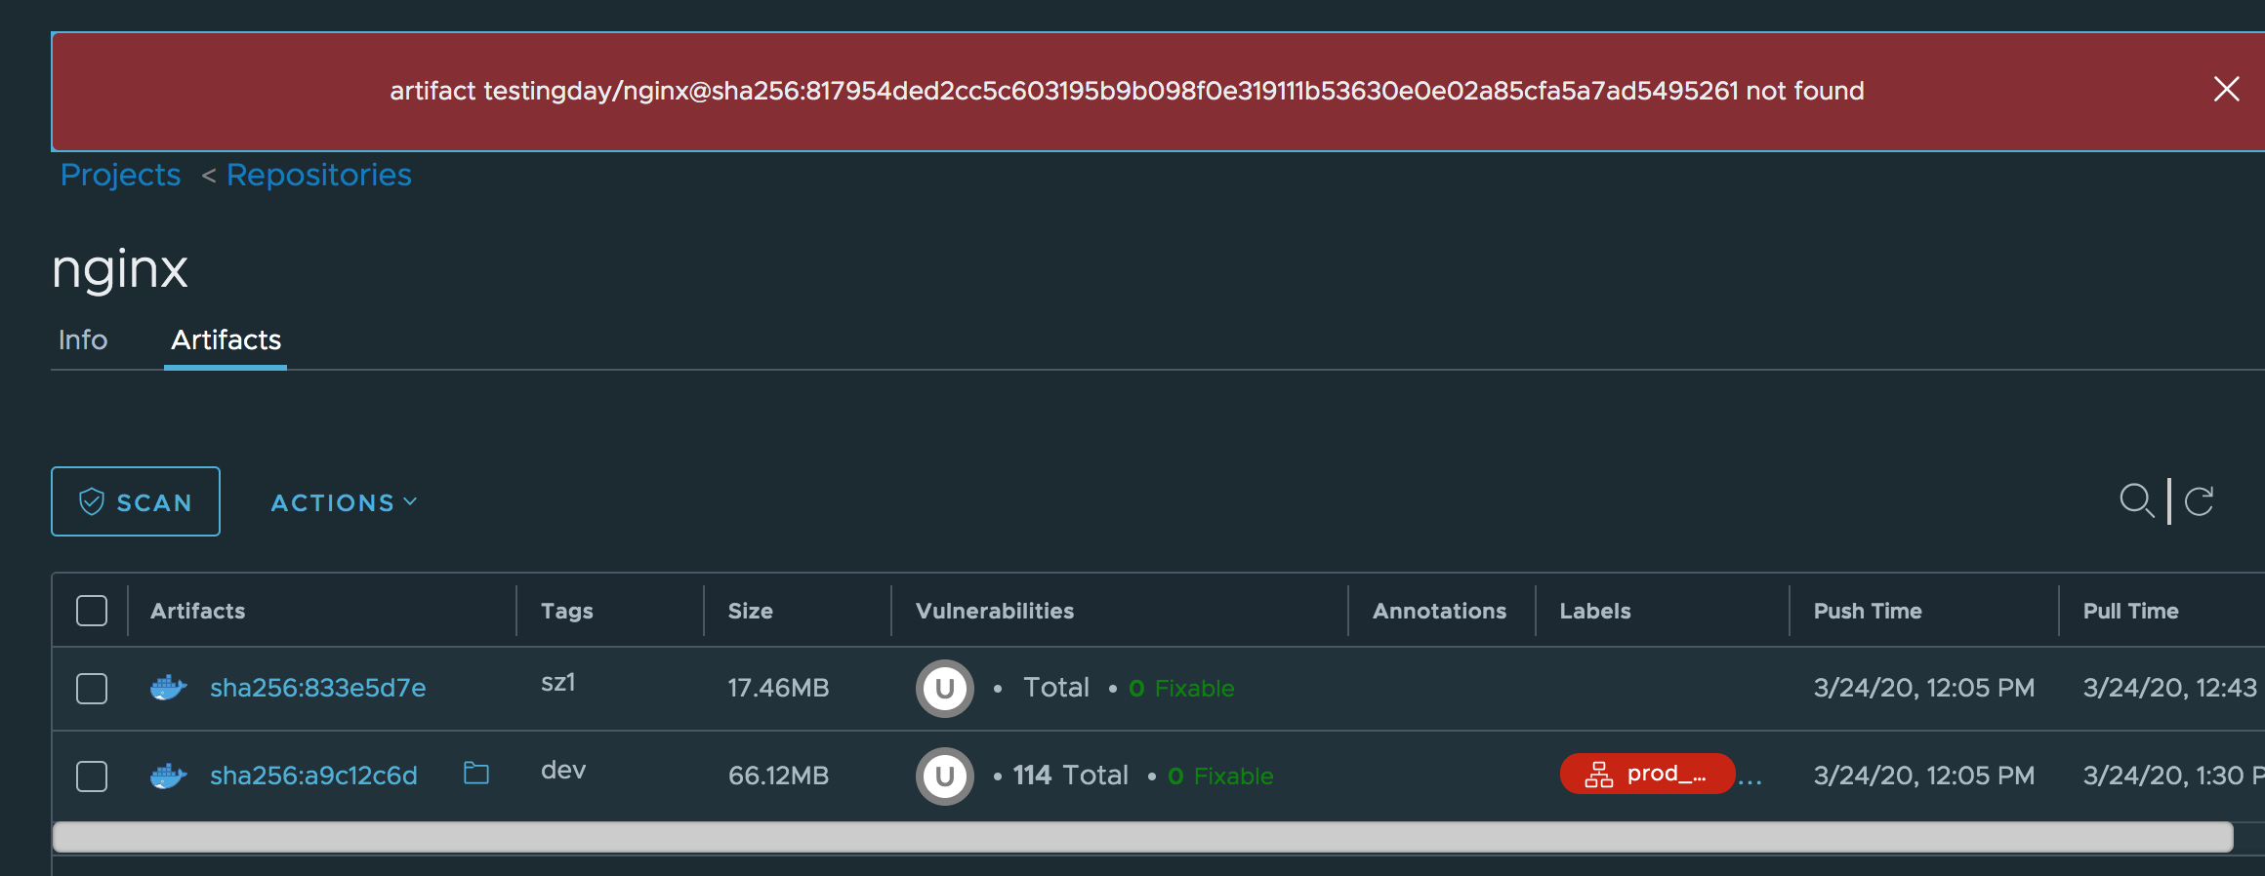Click the Docker icon for sha256:833e5d7e
This screenshot has height=876, width=2265.
[169, 688]
